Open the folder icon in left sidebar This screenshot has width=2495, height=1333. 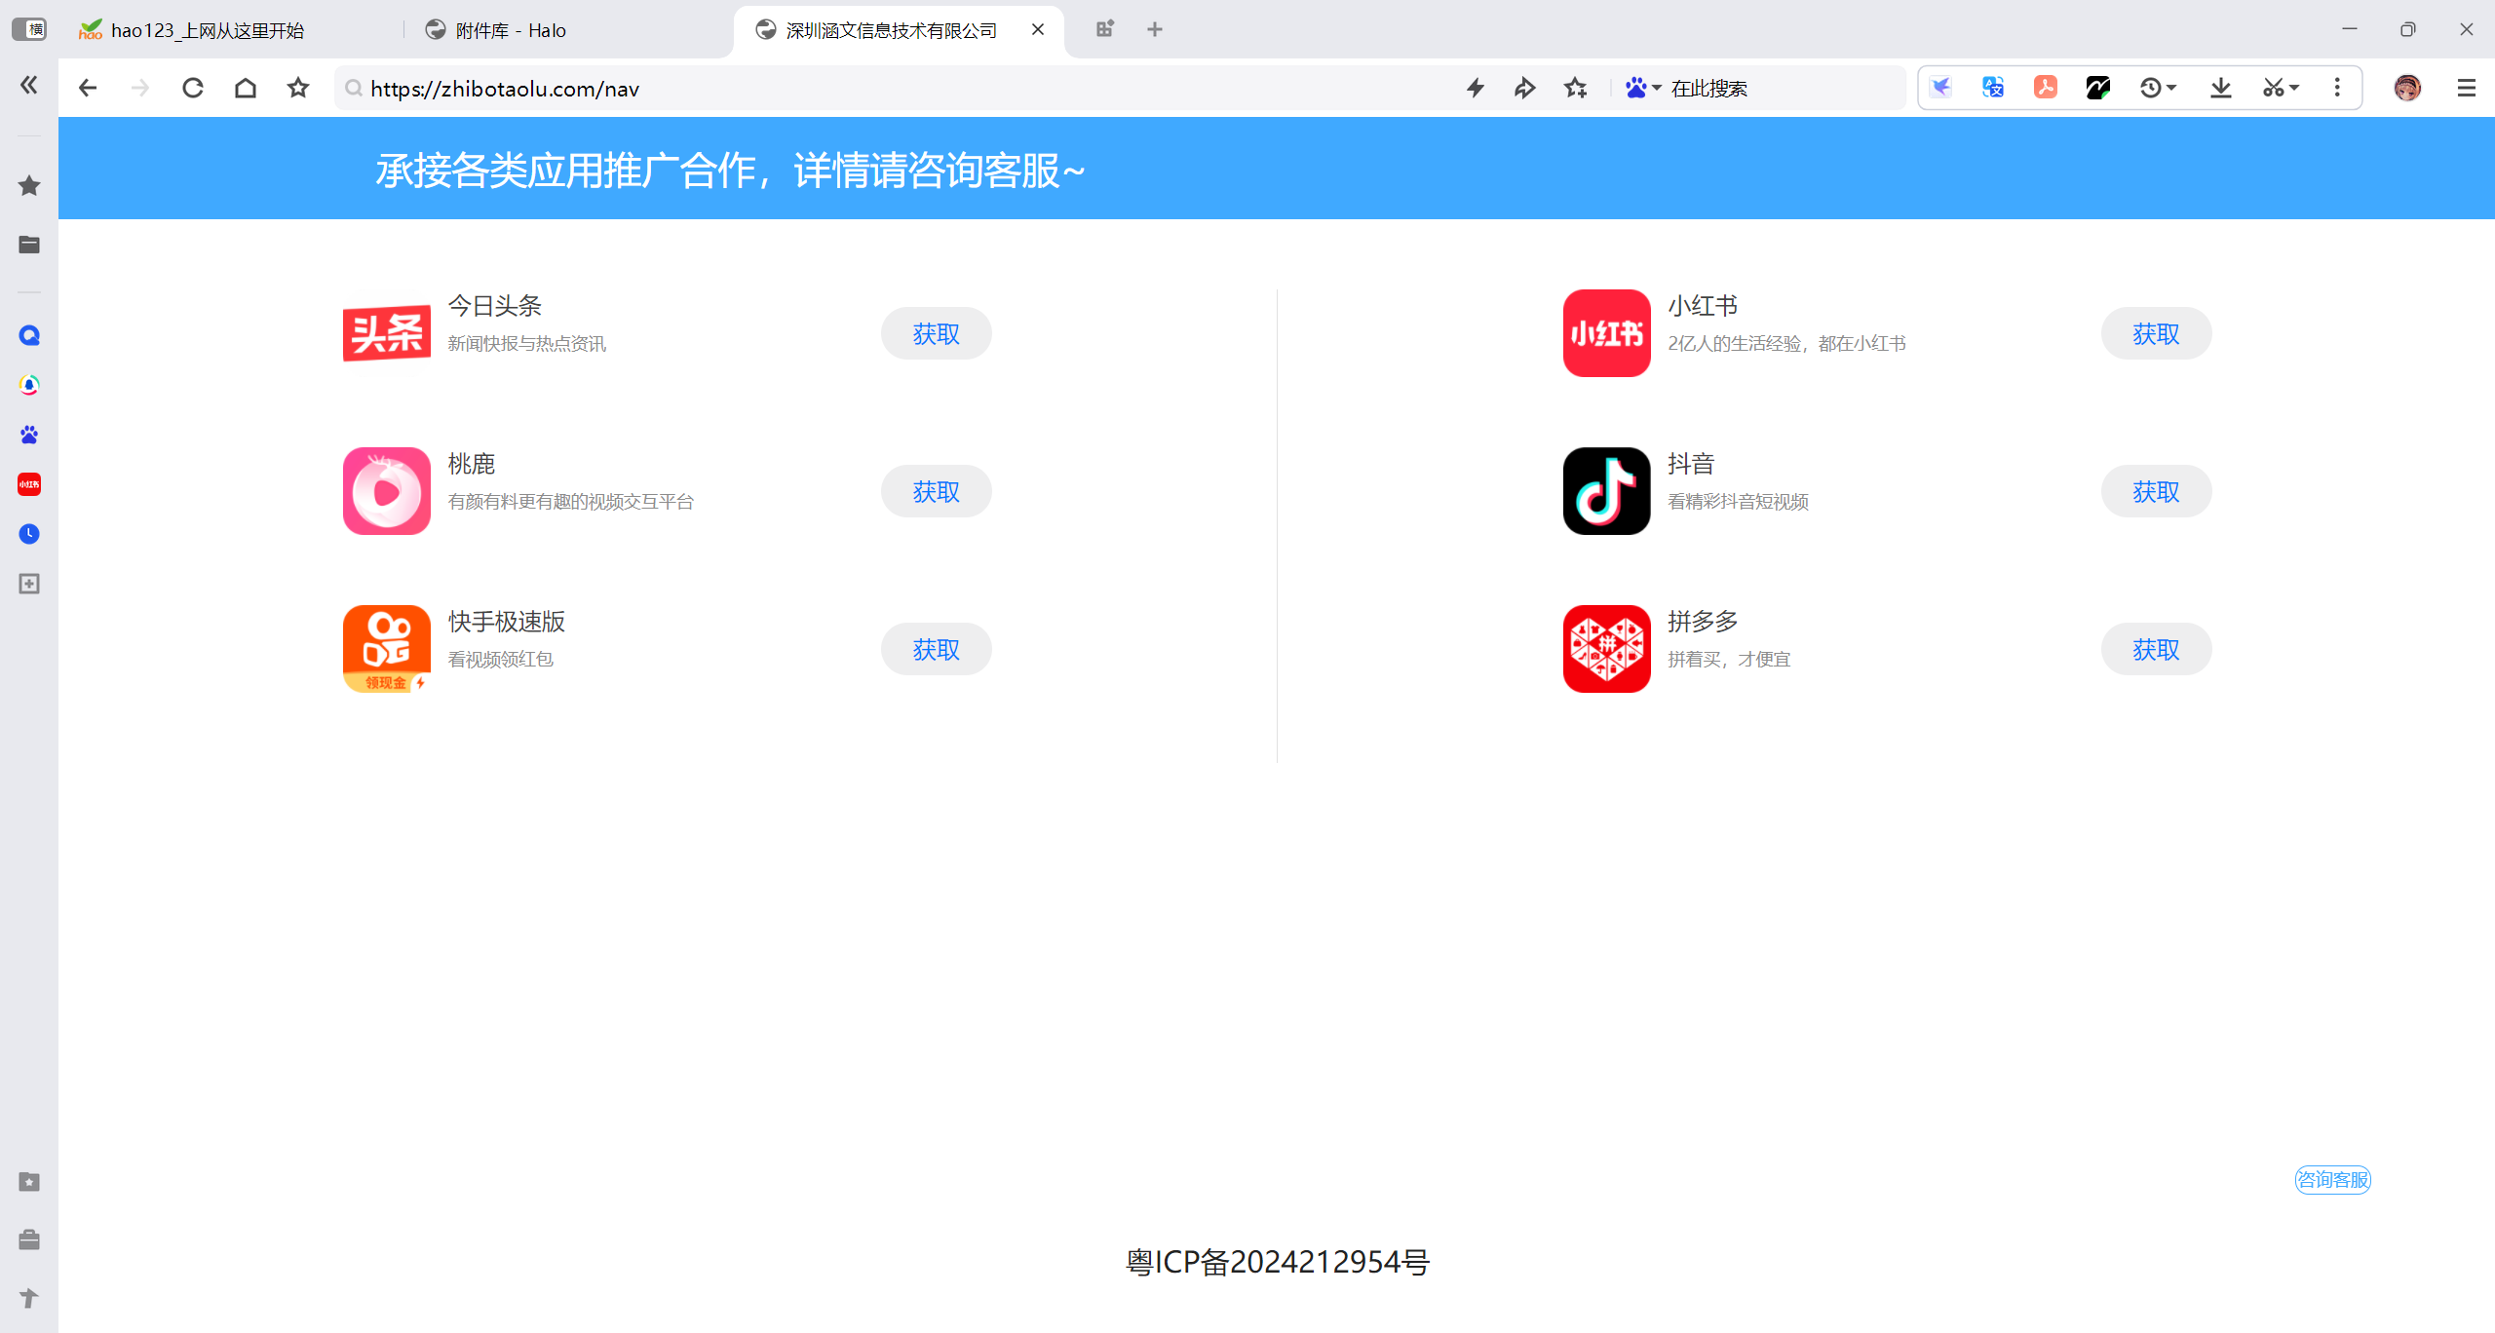[x=29, y=245]
